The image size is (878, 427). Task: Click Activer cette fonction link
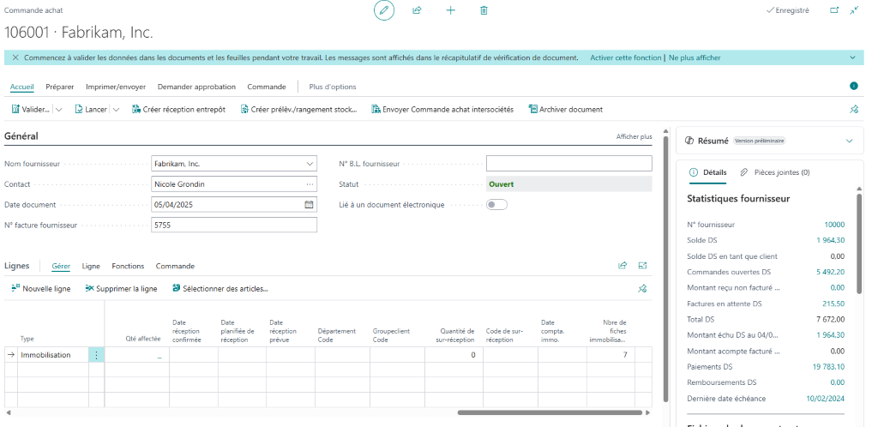click(x=626, y=57)
